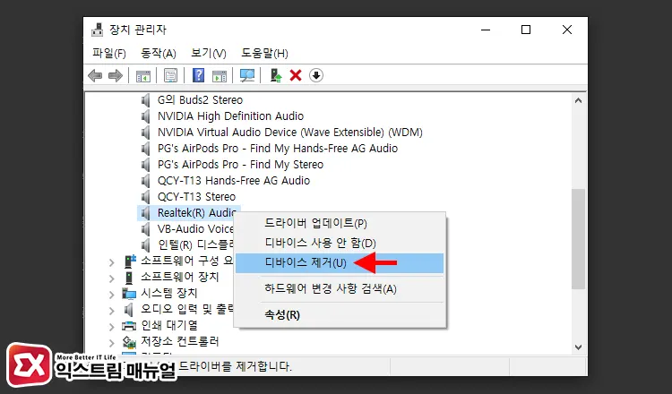Viewport: 672px width, 394px height.
Task: Select the NVIDIA High Definition Audio device
Action: [230, 116]
